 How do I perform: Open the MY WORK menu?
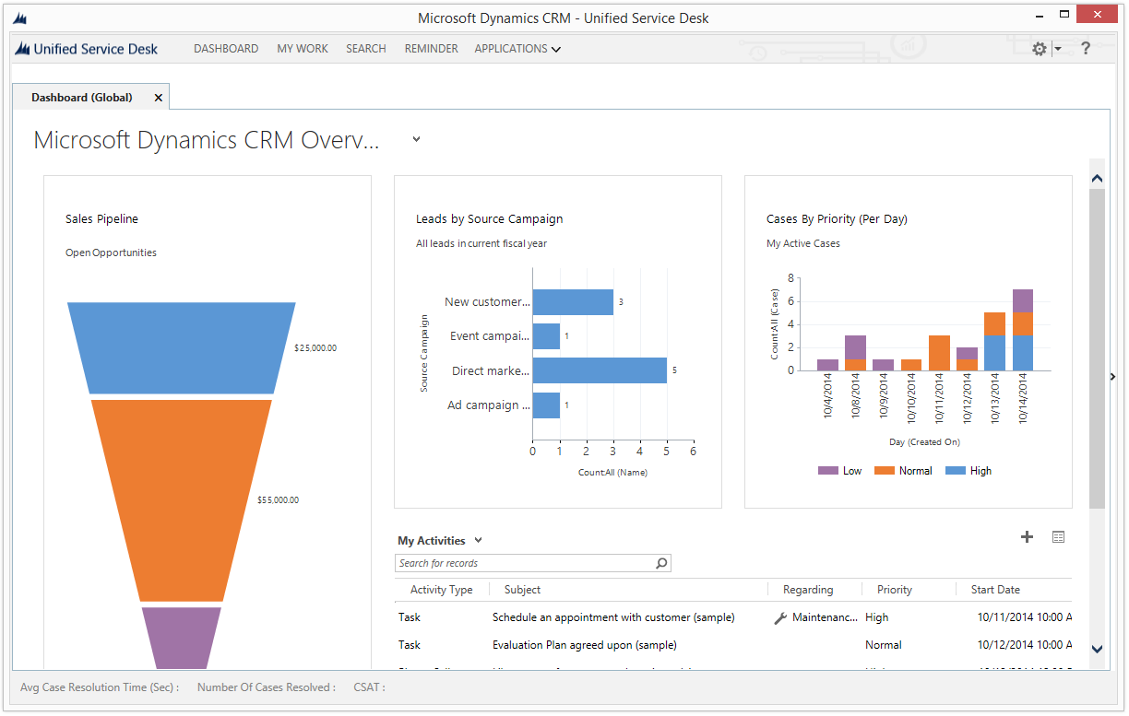[x=302, y=48]
